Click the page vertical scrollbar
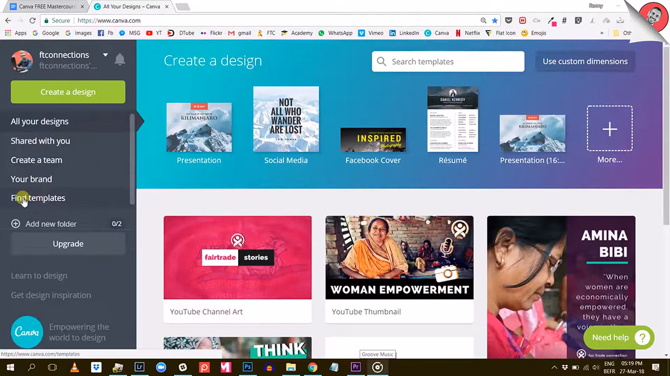Image resolution: width=670 pixels, height=376 pixels. point(666,136)
